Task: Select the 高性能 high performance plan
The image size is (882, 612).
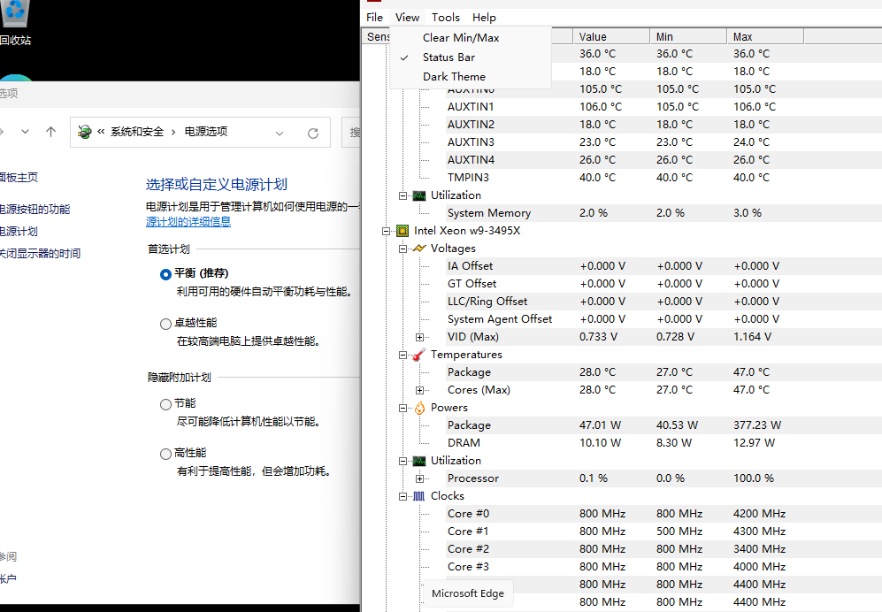Action: 165,454
